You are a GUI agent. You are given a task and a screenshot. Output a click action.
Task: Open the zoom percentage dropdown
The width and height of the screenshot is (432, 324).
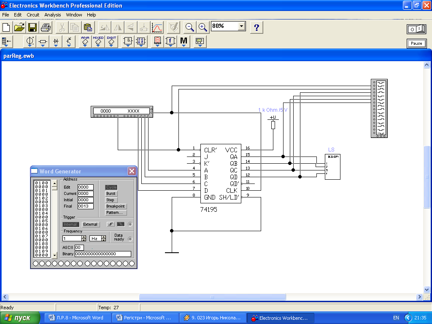click(x=241, y=26)
